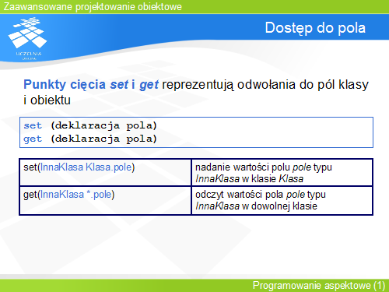Viewport: 389px width, 292px height.
Task: Click the cell starting 'nadanie wartości polu pole'
Action: [x=282, y=172]
